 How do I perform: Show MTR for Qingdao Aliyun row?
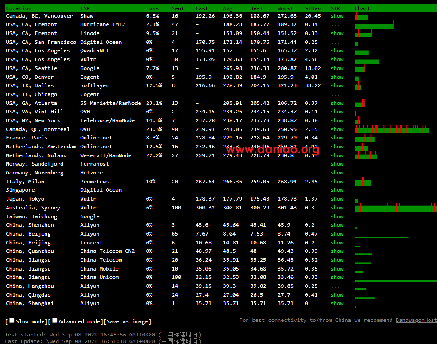[x=337, y=295]
